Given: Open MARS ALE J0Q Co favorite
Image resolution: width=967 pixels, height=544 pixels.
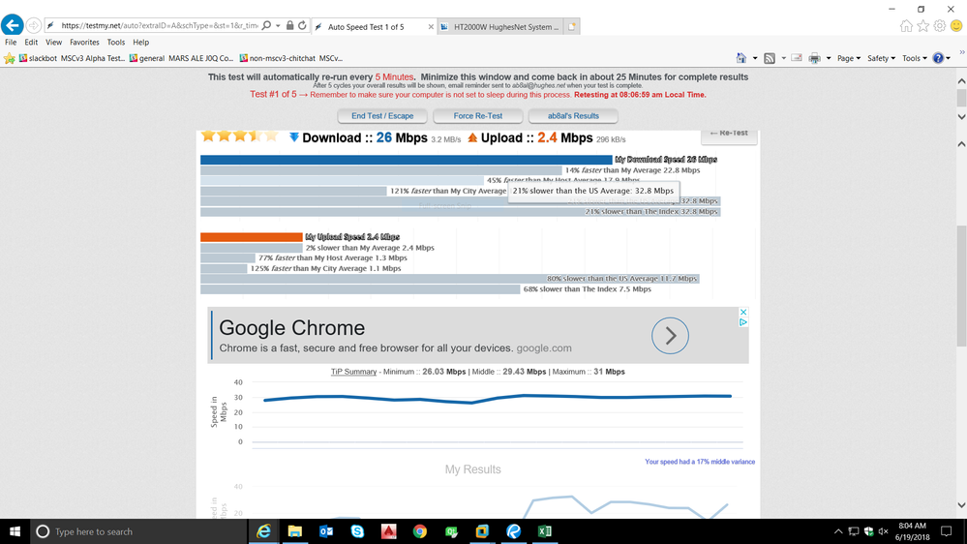Looking at the screenshot, I should point(201,59).
